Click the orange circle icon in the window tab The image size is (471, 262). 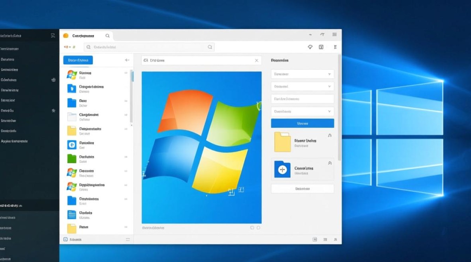click(66, 36)
